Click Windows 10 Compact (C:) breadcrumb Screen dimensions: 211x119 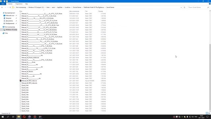coord(36,7)
